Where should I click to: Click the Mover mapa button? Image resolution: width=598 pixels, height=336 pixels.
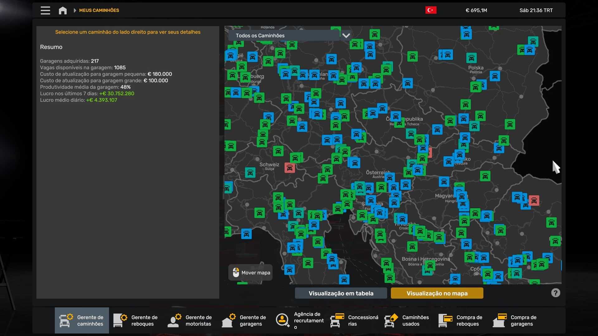[251, 273]
